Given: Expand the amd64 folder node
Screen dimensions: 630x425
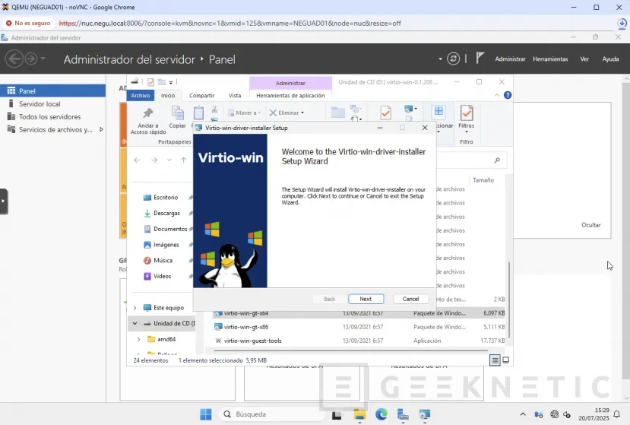Looking at the screenshot, I should coord(138,339).
